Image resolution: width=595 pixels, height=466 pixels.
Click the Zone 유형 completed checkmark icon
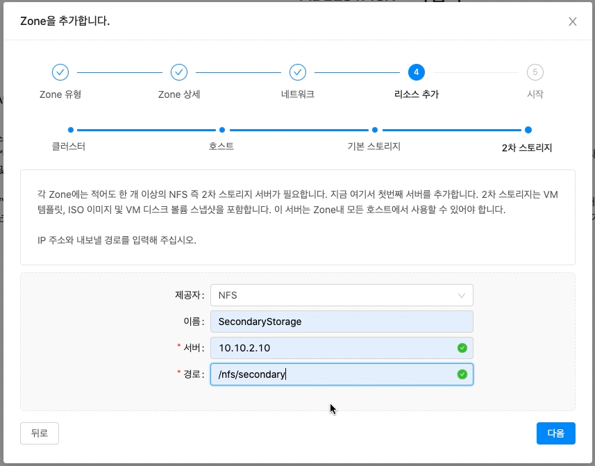[60, 72]
